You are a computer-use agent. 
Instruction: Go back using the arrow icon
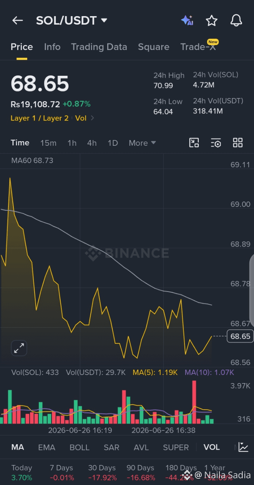click(x=18, y=21)
